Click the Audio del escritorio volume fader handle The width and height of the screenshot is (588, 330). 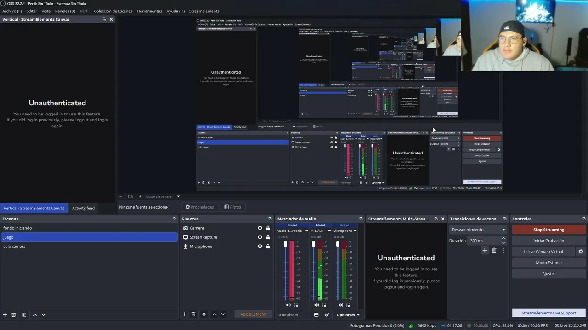click(285, 244)
